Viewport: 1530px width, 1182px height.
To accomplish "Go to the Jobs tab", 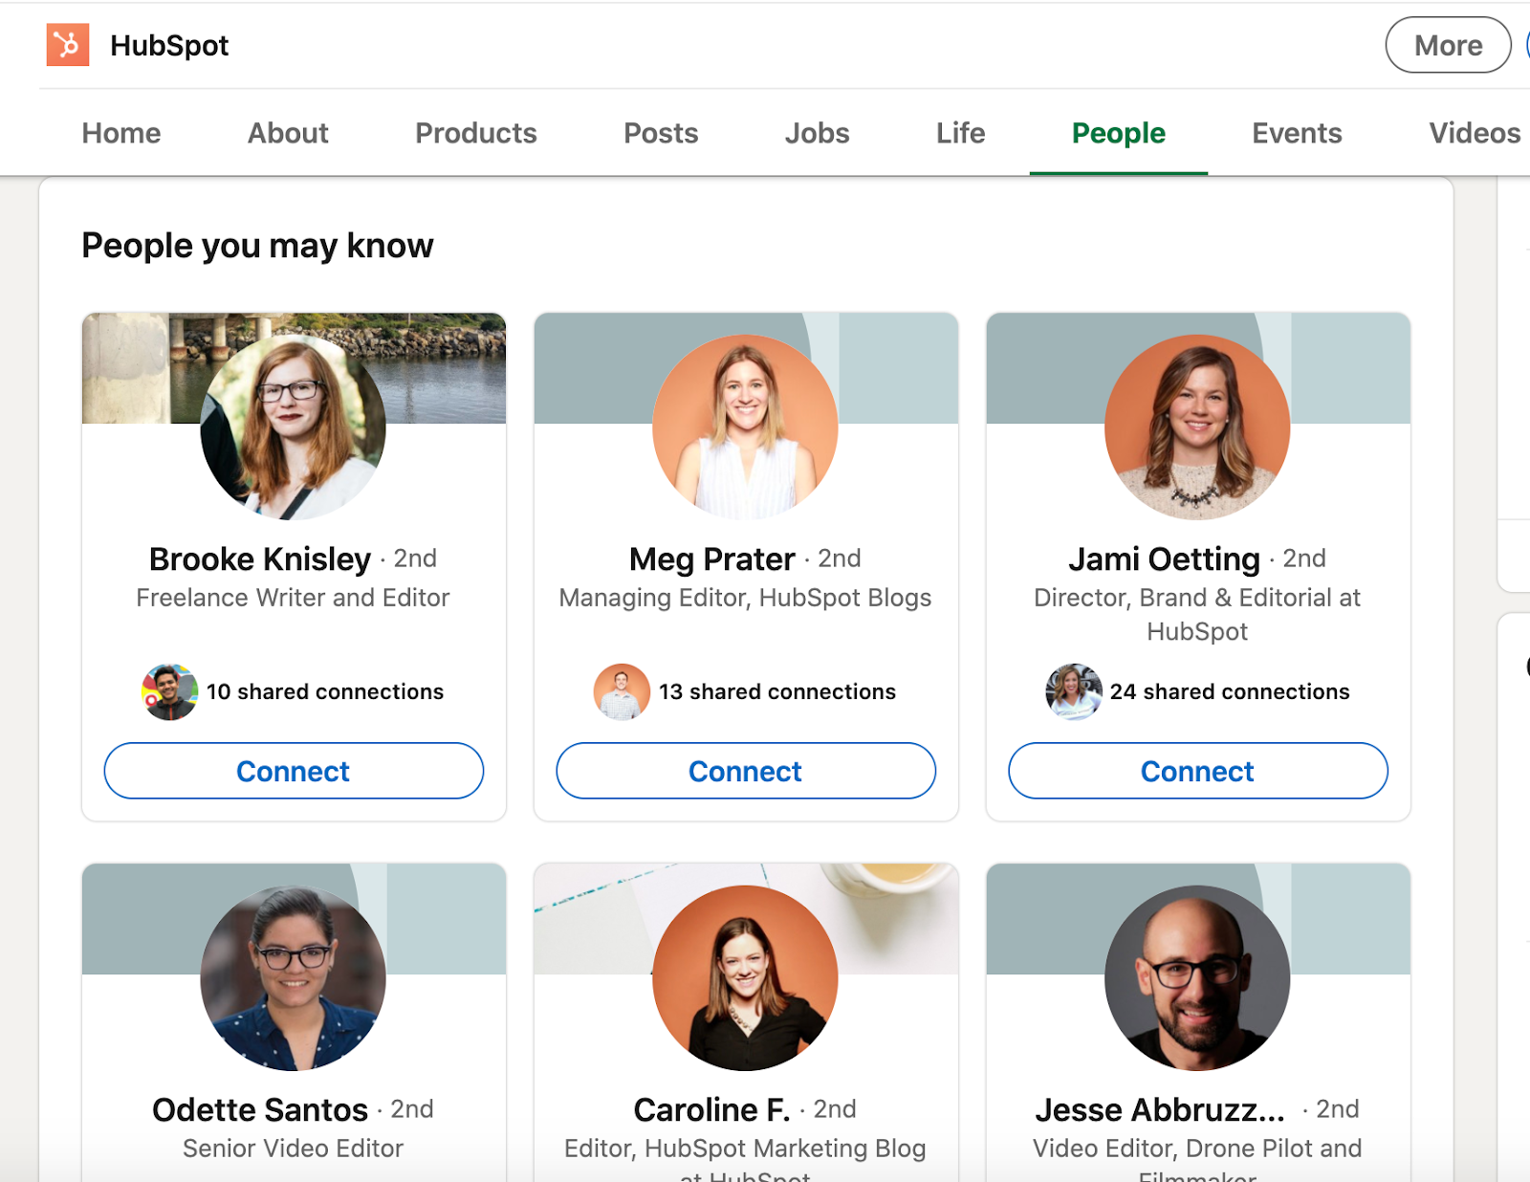I will point(817,133).
